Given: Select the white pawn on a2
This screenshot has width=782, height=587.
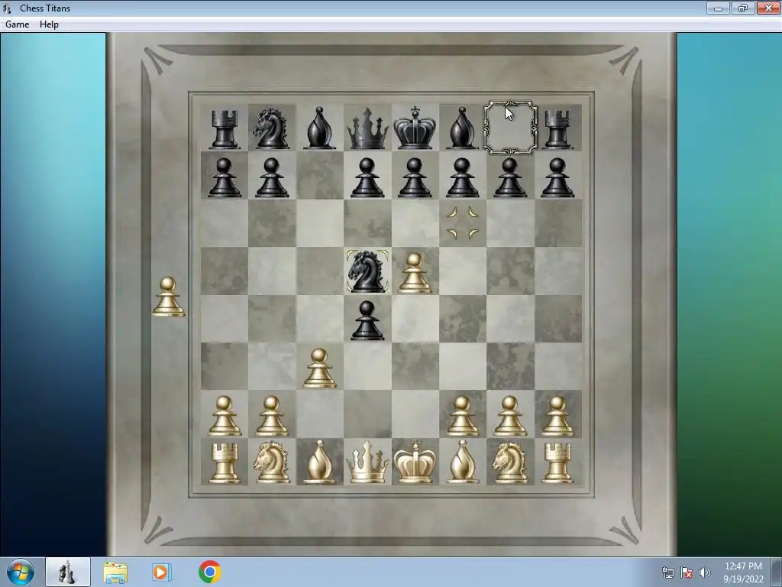Looking at the screenshot, I should click(224, 416).
